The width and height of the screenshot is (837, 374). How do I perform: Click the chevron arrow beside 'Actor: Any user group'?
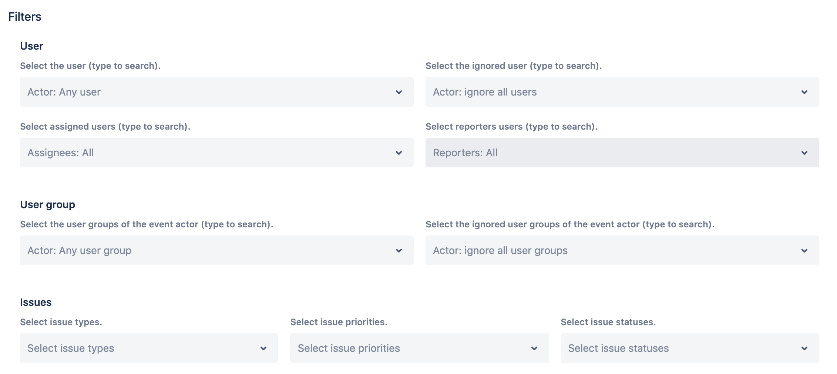399,251
